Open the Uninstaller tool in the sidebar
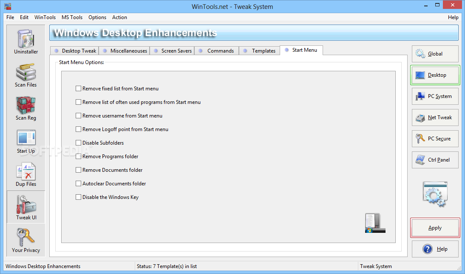The height and width of the screenshot is (274, 465). tap(26, 42)
